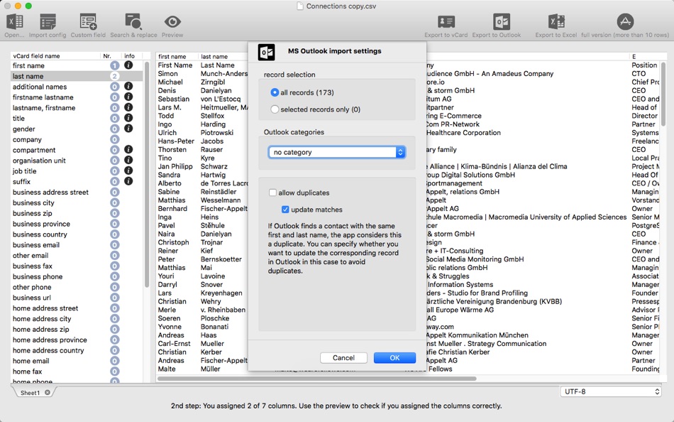Uncheck update matches checkbox
This screenshot has width=674, height=422.
click(x=285, y=210)
